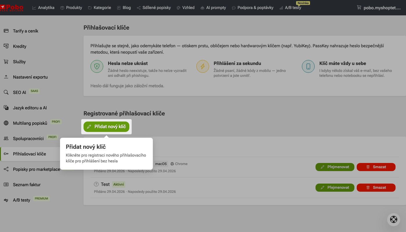Open Vzhled in the top menu
The width and height of the screenshot is (406, 232).
click(x=185, y=8)
